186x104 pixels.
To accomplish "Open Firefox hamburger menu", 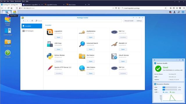I will pyautogui.click(x=184, y=8).
